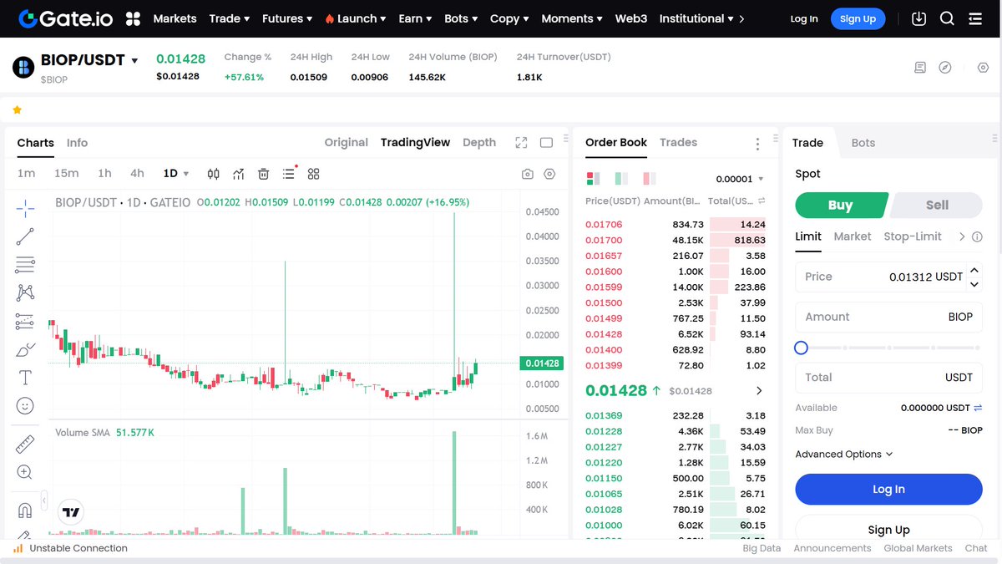The image size is (1002, 564).
Task: Toggle chart panel layout rectangle icon
Action: coord(546,143)
